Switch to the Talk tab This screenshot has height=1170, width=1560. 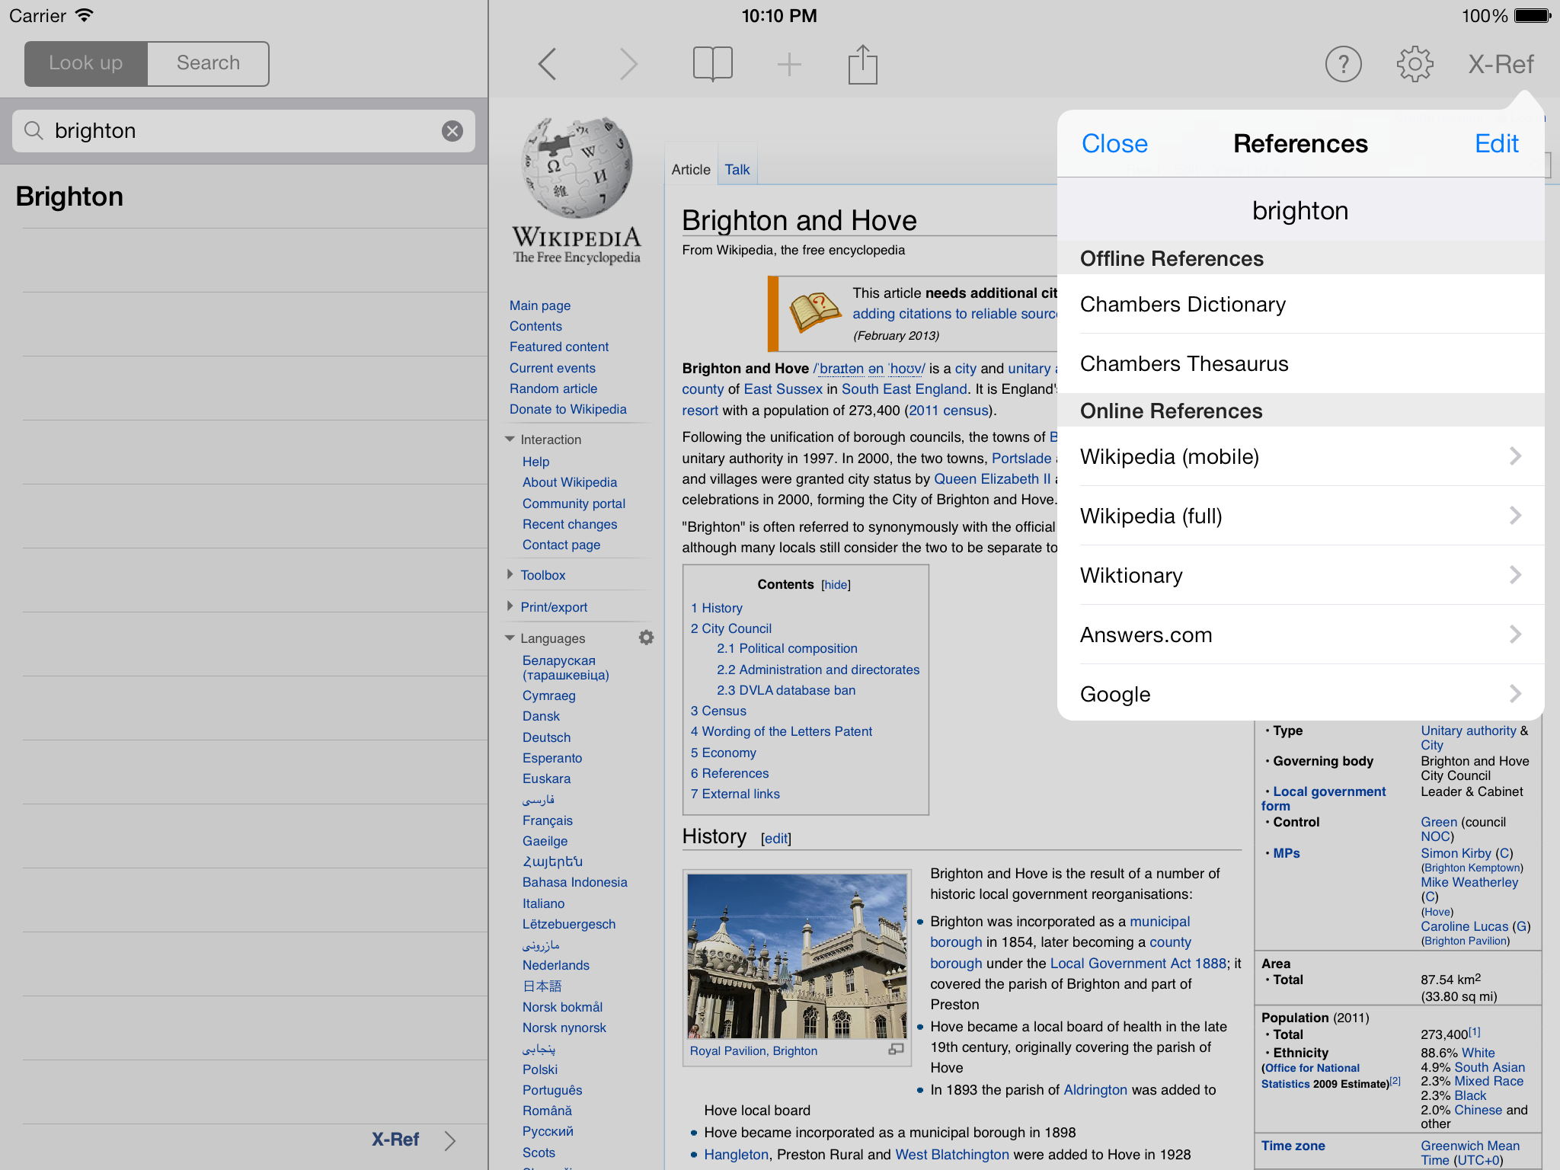(x=737, y=170)
